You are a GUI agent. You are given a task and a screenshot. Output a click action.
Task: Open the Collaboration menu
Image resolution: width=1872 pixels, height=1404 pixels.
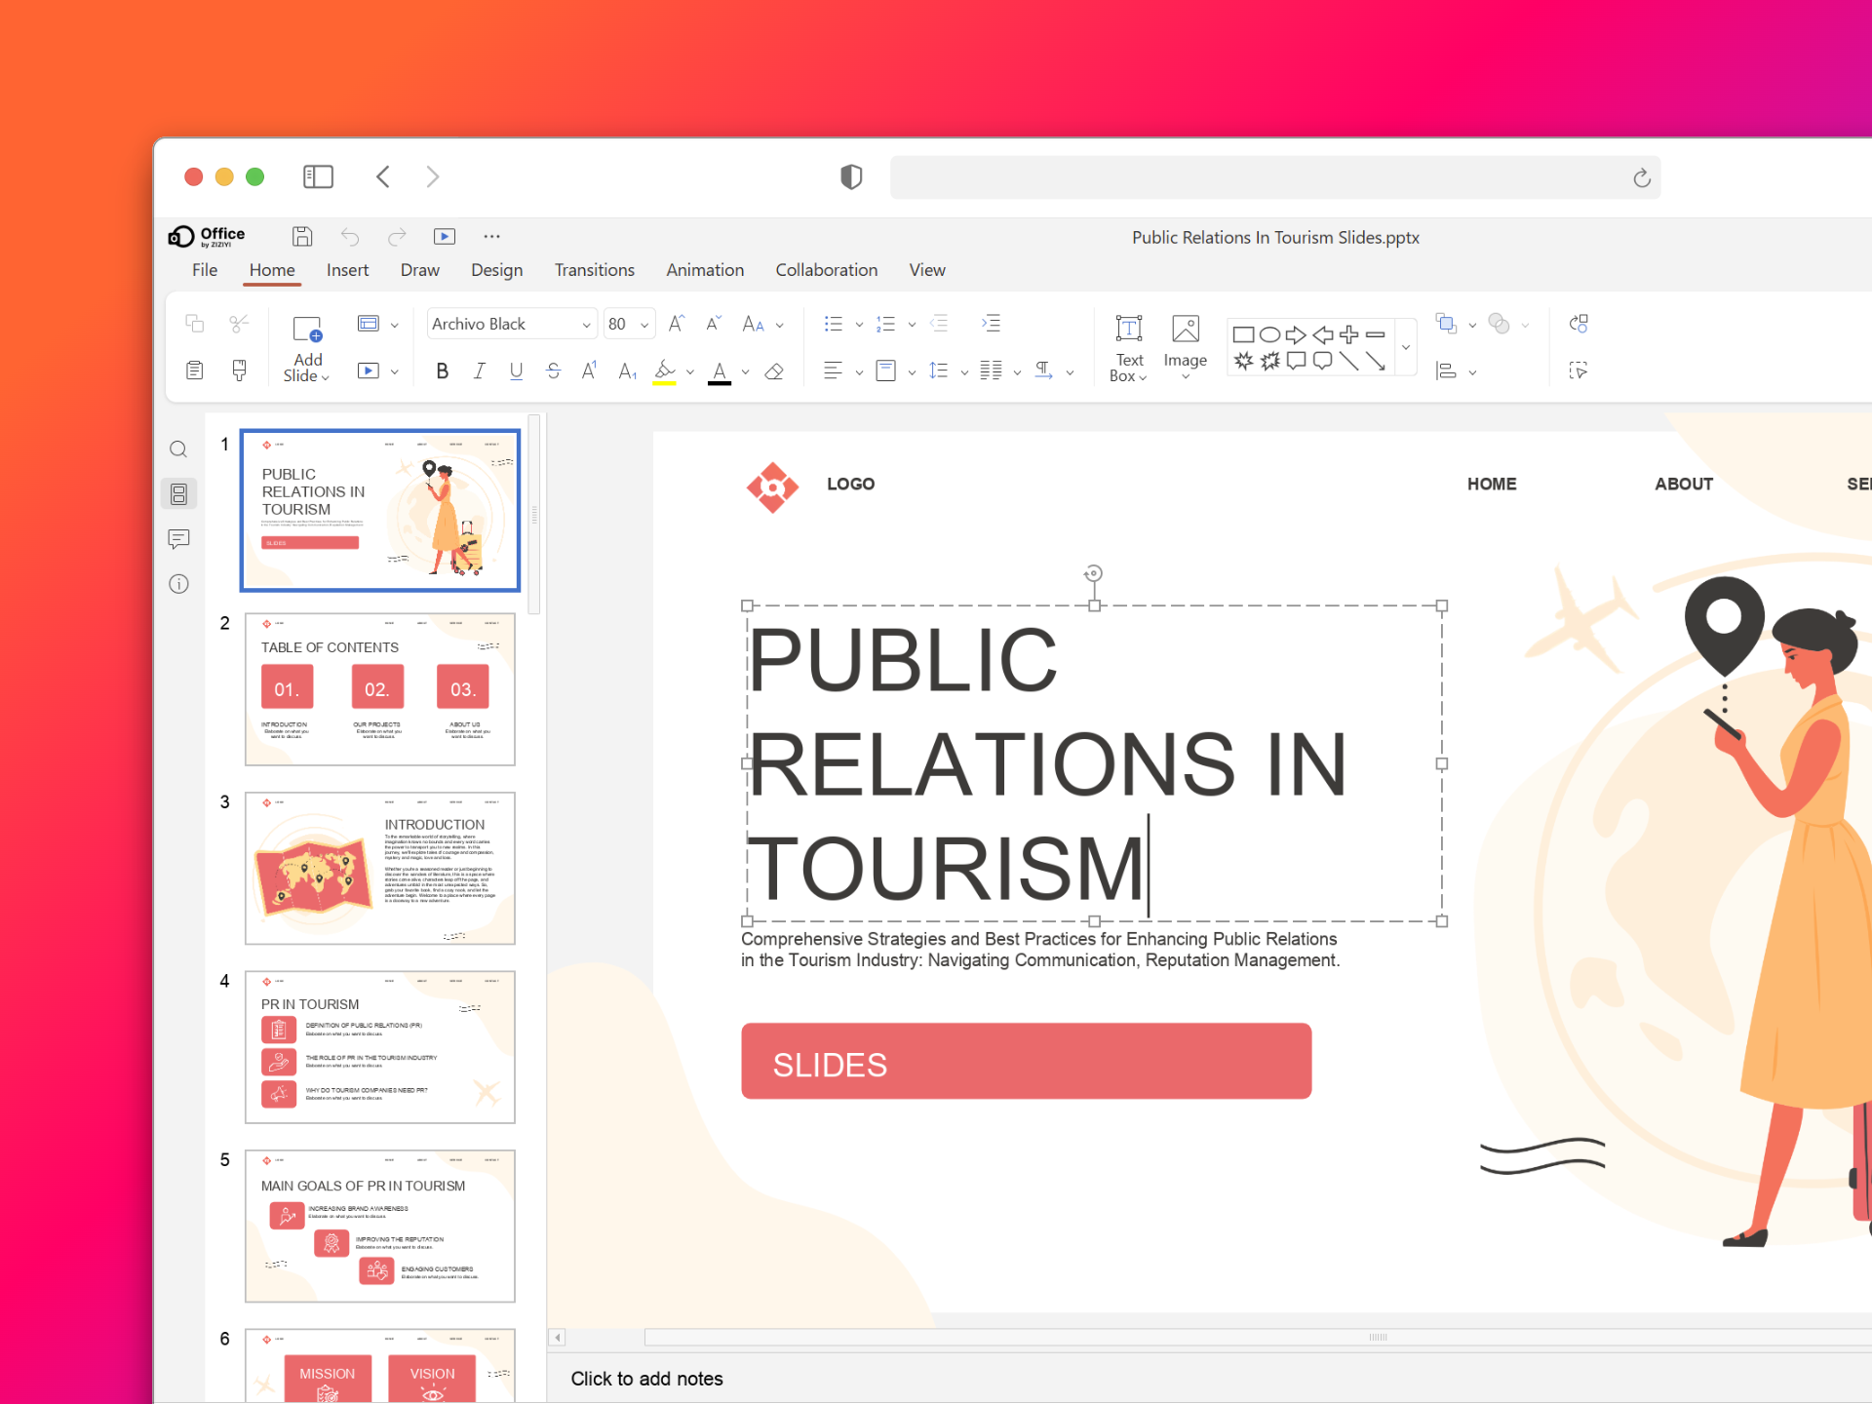coord(826,270)
